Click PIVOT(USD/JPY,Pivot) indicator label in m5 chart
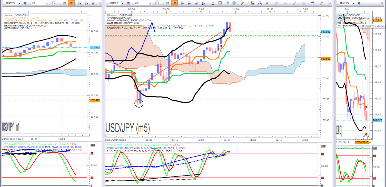This screenshot has width=386, height=187. click(x=120, y=18)
